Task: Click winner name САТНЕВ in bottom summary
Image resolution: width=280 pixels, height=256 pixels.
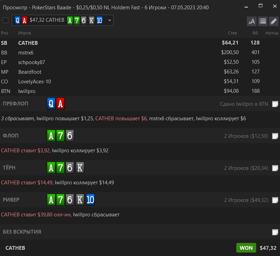Action: tap(15, 248)
